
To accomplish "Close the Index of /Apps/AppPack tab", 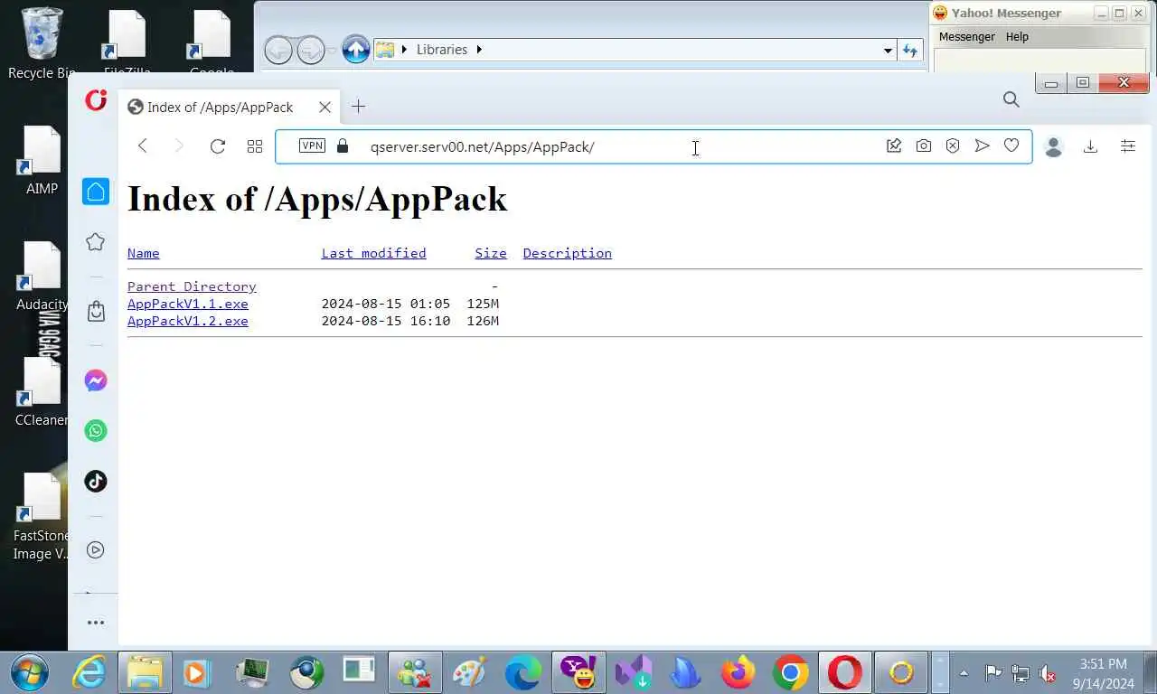I will tap(325, 107).
